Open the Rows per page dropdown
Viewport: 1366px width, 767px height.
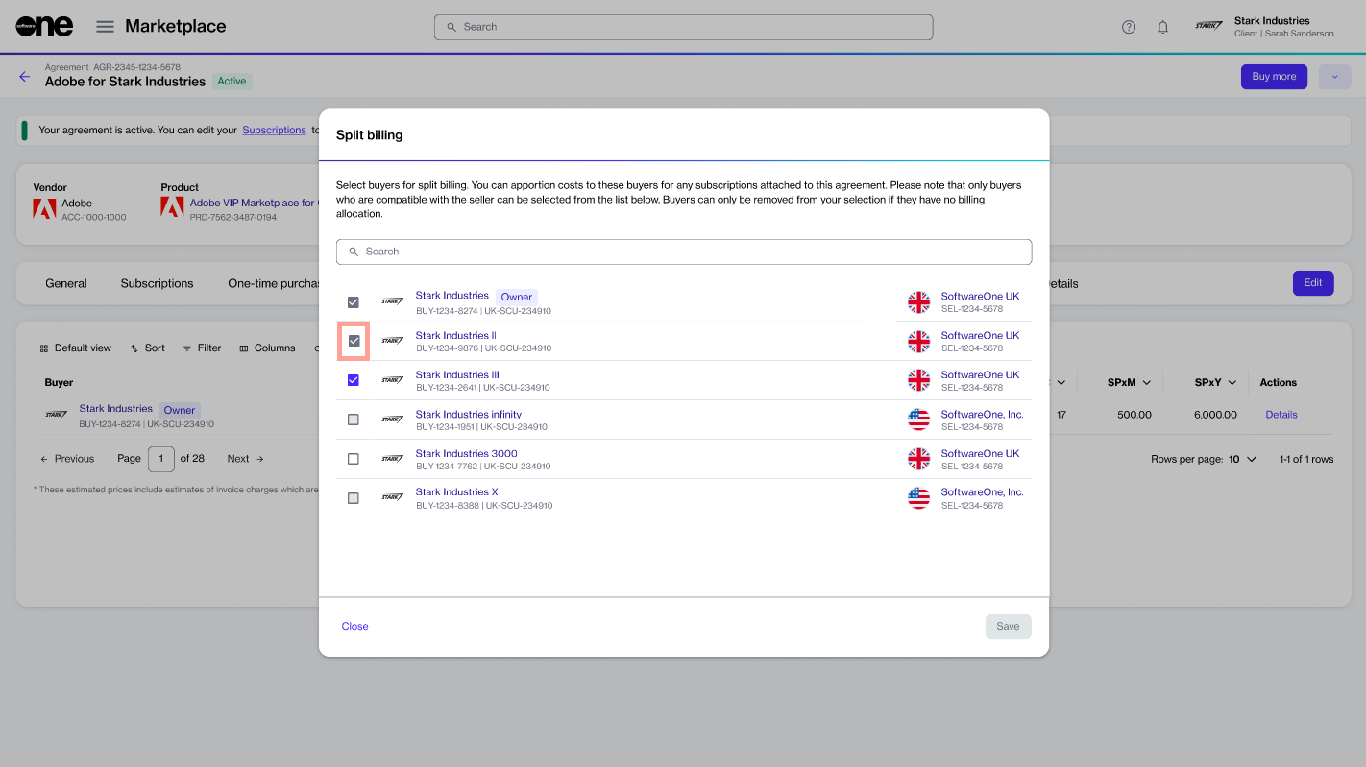click(x=1241, y=459)
